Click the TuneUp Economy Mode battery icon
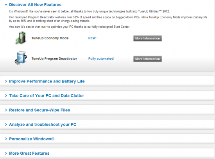The height and width of the screenshot is (159, 215). point(21,38)
